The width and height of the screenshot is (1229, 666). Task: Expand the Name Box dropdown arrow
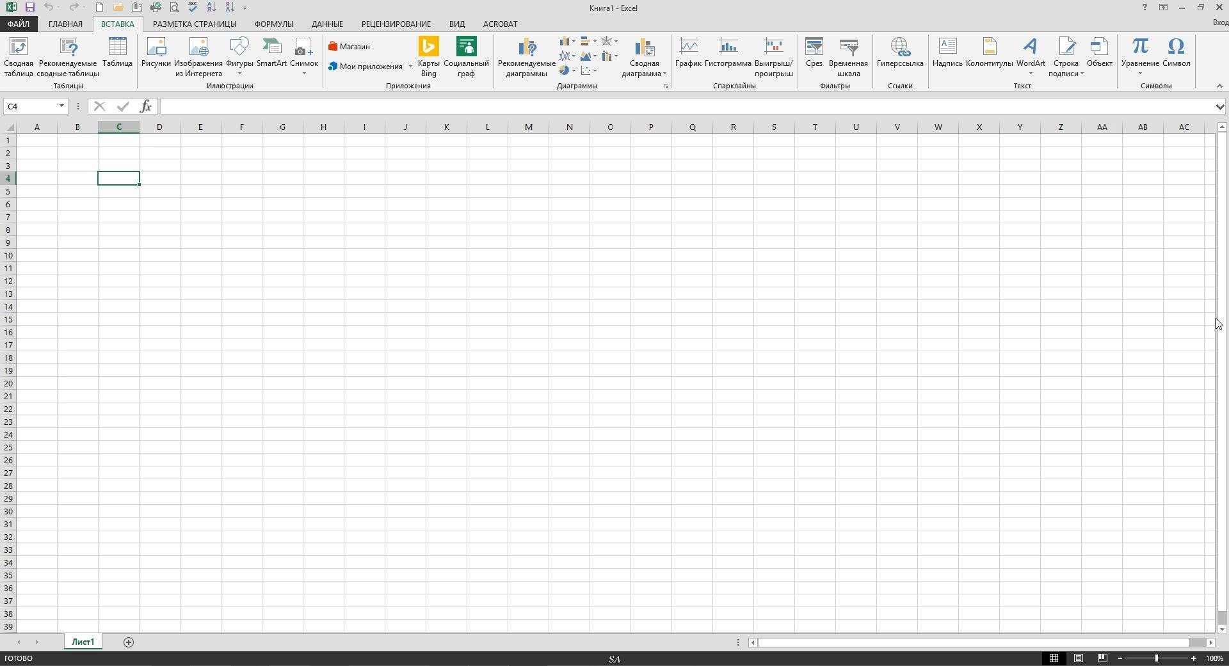61,106
